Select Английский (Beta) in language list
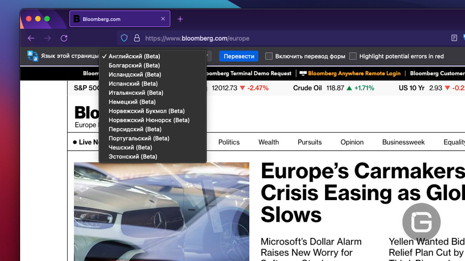465x261 pixels. point(152,56)
